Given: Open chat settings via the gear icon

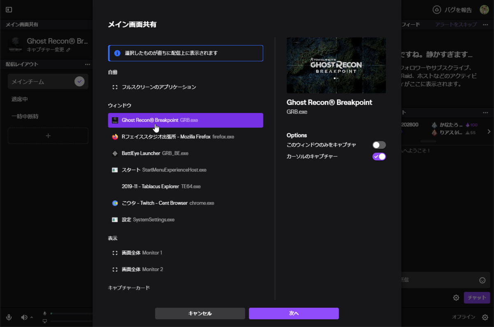Looking at the screenshot, I should coord(457,297).
